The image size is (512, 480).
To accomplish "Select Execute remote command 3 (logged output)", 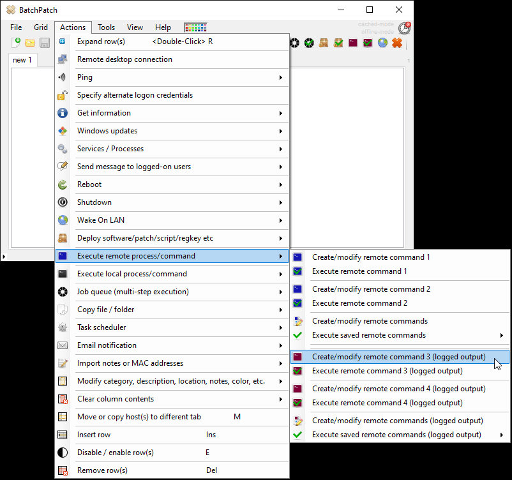I will click(x=400, y=371).
